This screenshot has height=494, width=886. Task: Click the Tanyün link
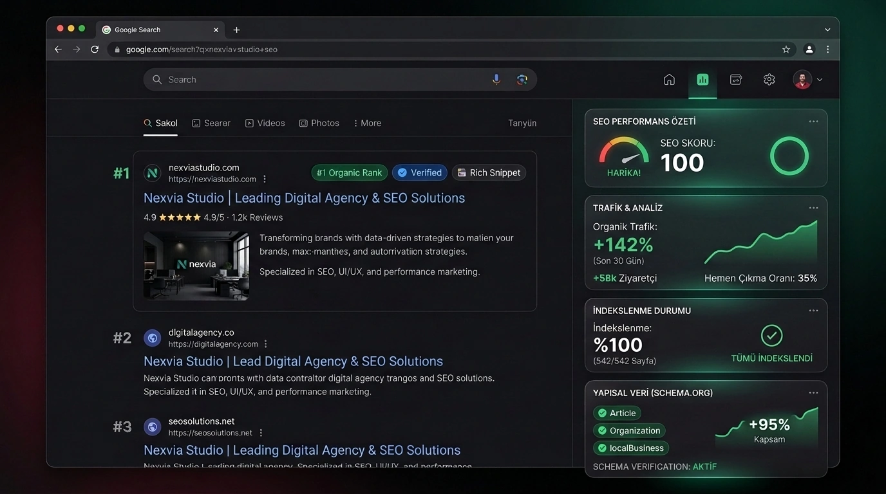click(x=522, y=123)
